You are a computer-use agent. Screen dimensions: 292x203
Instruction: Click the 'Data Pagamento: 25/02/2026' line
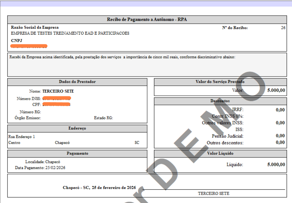click(40, 168)
